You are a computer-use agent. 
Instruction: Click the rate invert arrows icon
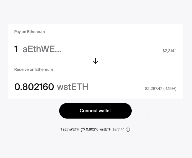pyautogui.click(x=83, y=130)
